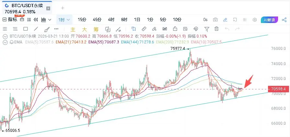Switch to the 5分 timeframe
This screenshot has width=290, height=137.
point(163,19)
